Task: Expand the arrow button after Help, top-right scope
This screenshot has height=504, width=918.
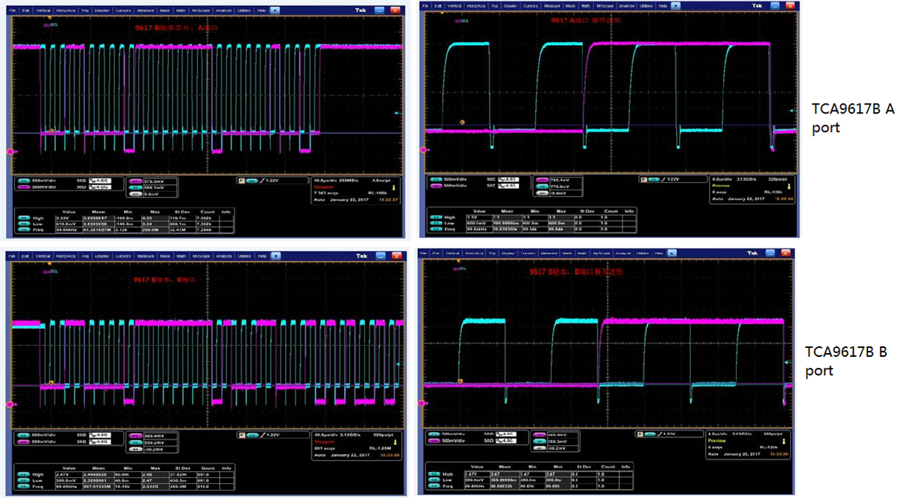Action: [676, 6]
